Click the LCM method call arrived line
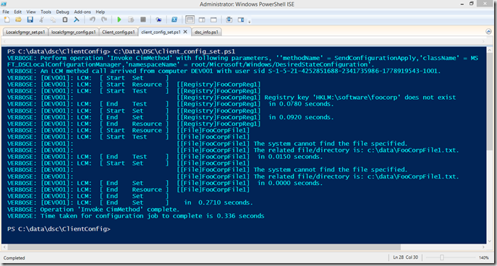This screenshot has width=497, height=266. [224, 72]
